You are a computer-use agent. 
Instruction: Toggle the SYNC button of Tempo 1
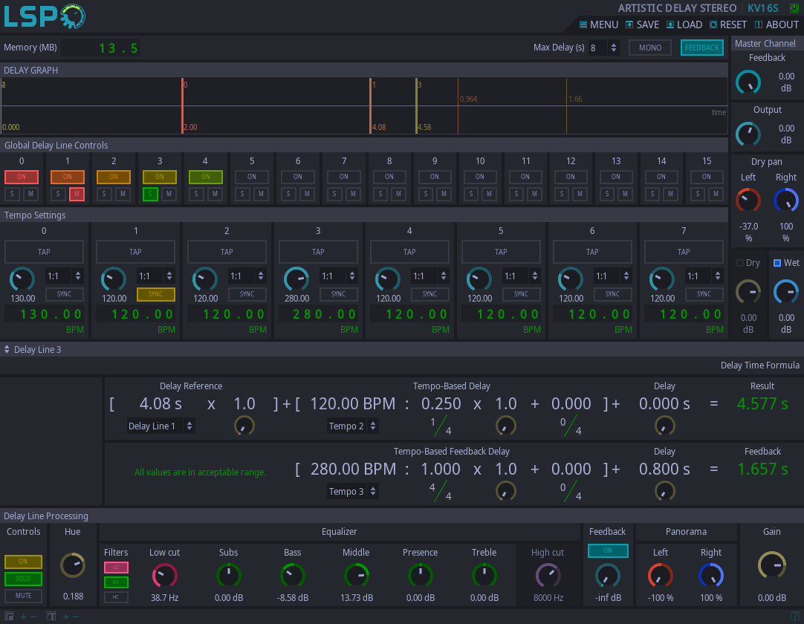click(156, 294)
